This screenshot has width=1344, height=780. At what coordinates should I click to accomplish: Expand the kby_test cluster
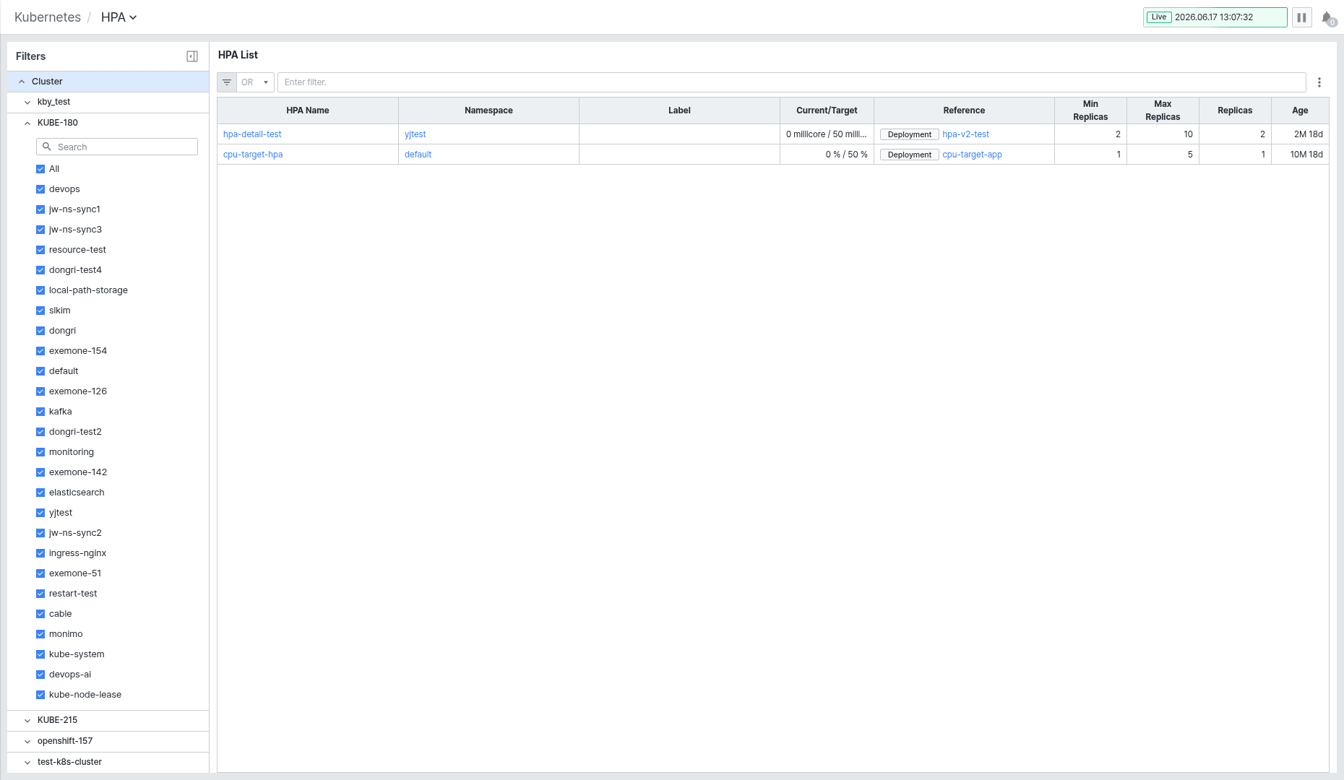(x=27, y=103)
